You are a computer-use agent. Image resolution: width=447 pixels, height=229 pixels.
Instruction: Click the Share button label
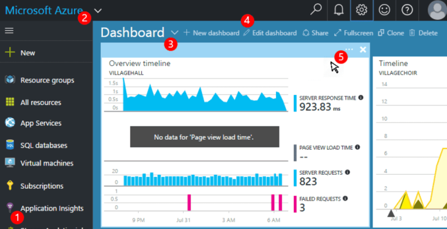[x=320, y=33]
